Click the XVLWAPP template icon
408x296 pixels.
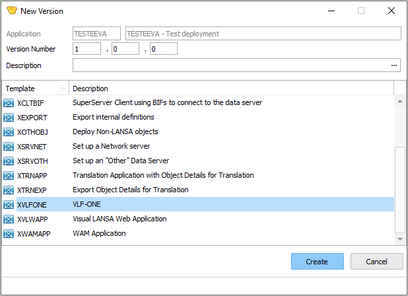[x=9, y=219]
